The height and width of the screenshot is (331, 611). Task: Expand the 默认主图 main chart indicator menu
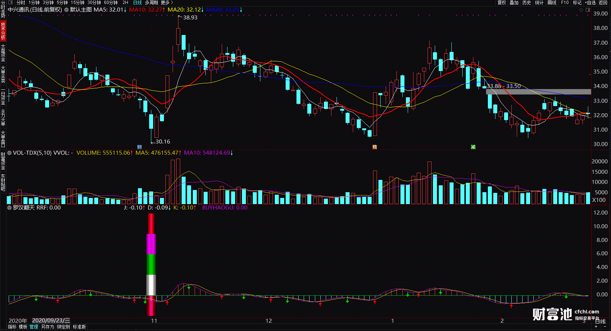(x=66, y=10)
